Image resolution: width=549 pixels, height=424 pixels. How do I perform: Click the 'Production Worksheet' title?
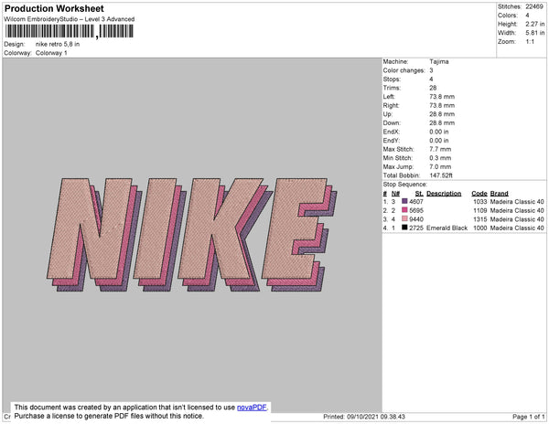click(54, 8)
